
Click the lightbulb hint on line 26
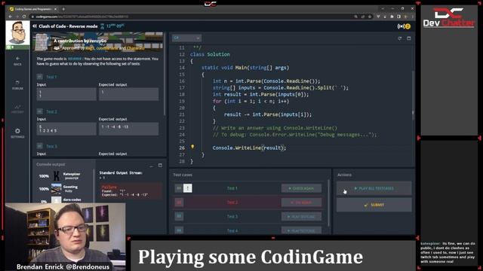(192, 147)
